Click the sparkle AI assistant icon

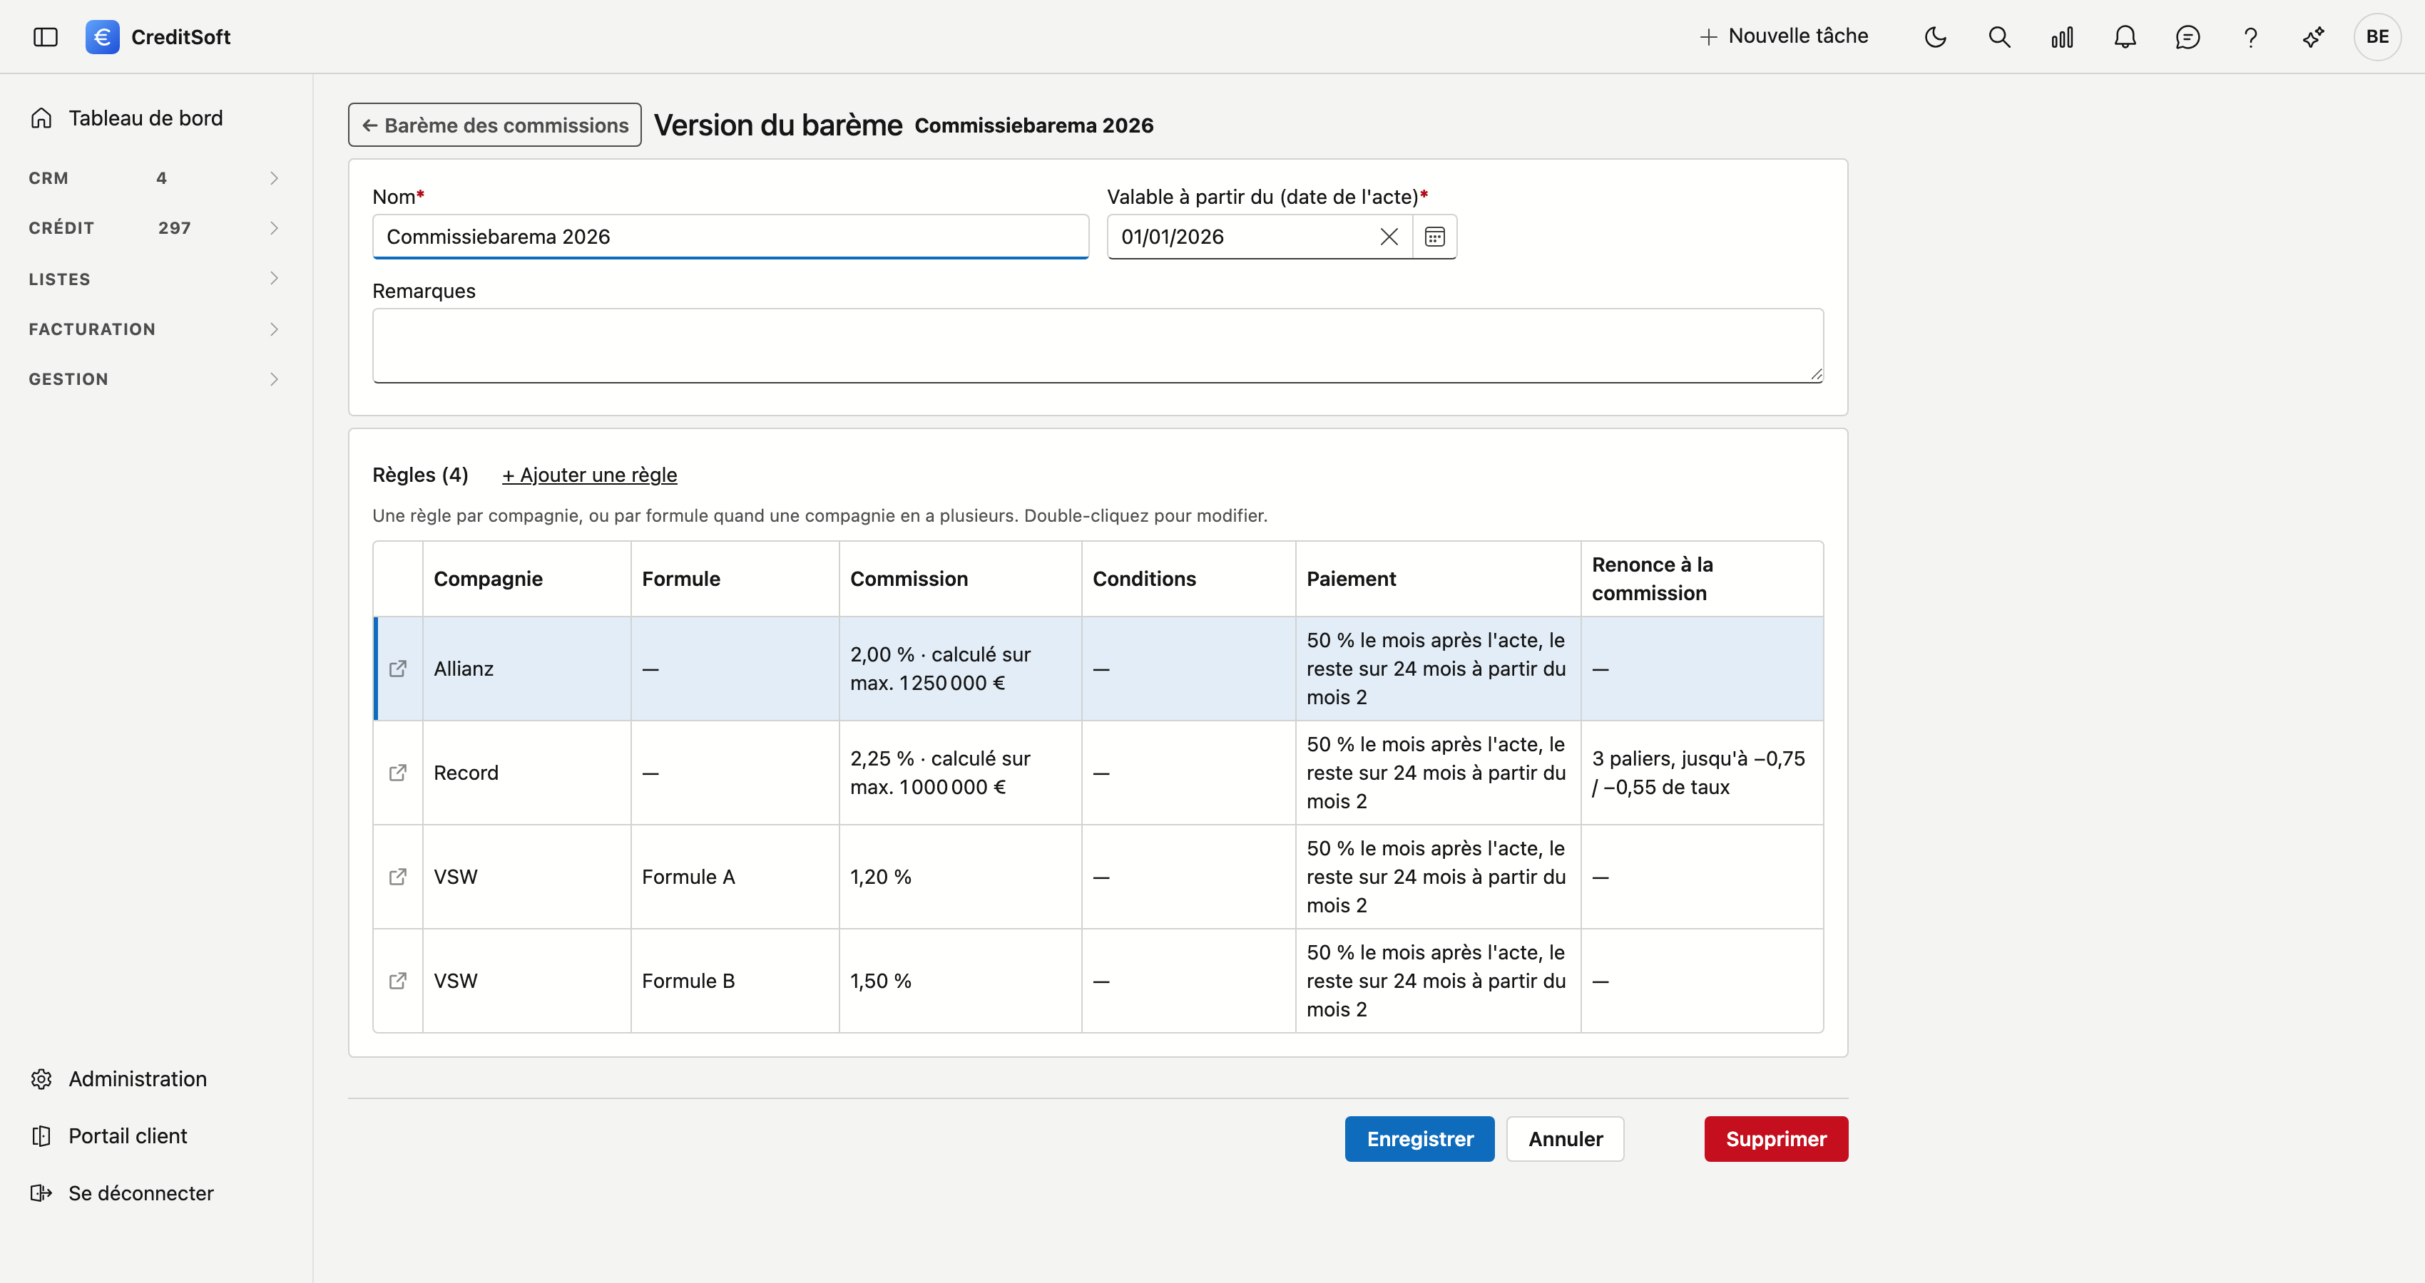point(2313,36)
